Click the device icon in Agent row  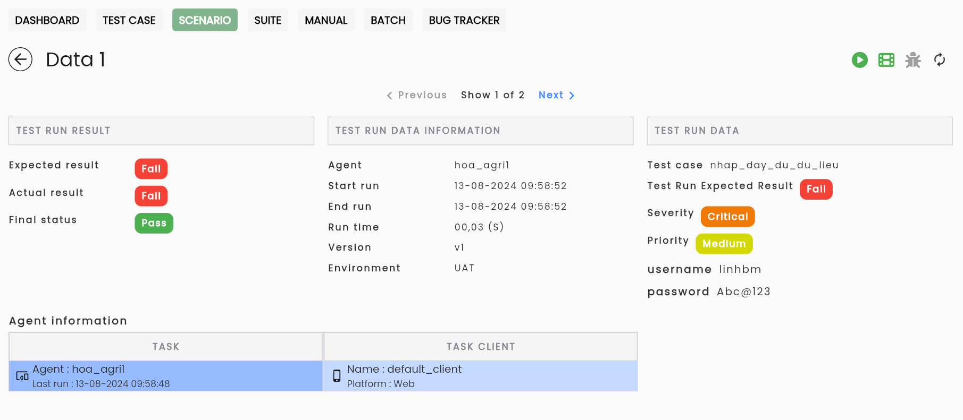pos(22,376)
